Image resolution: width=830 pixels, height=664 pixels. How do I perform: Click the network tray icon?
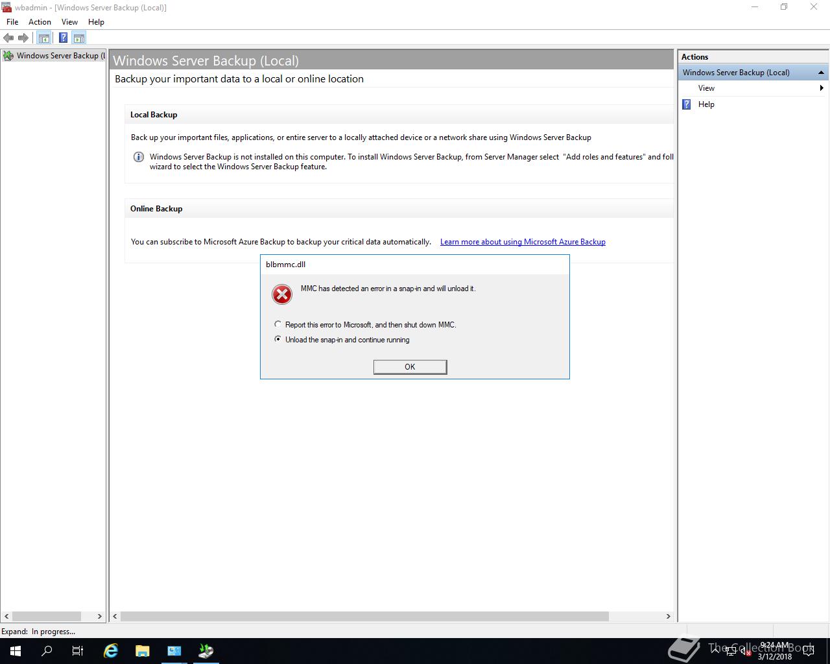coord(731,651)
